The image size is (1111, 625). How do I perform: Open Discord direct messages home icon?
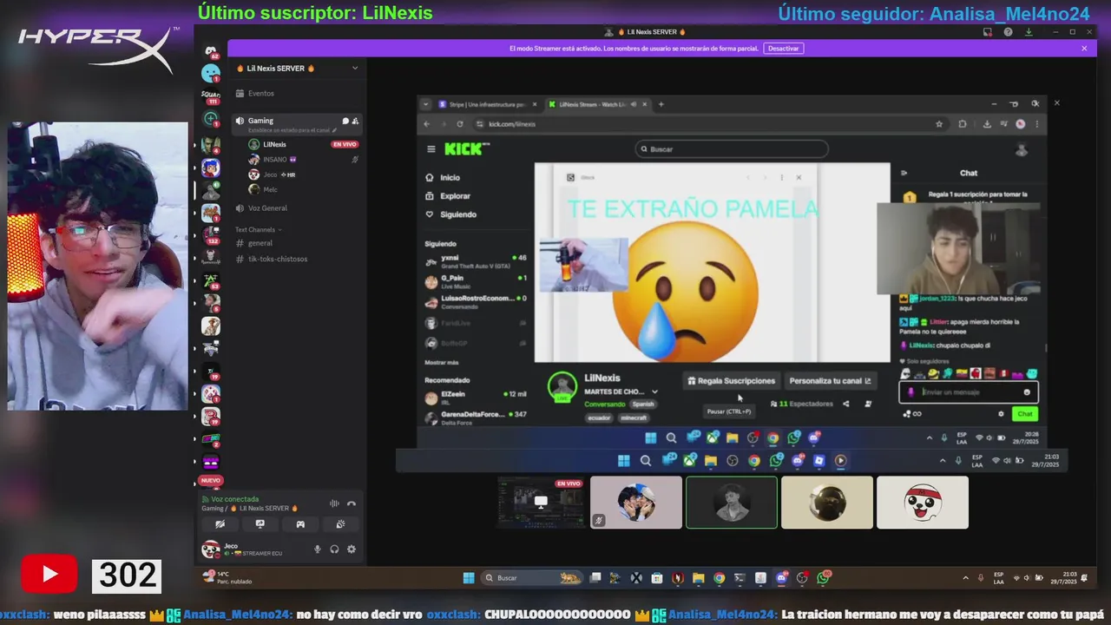pyautogui.click(x=211, y=51)
